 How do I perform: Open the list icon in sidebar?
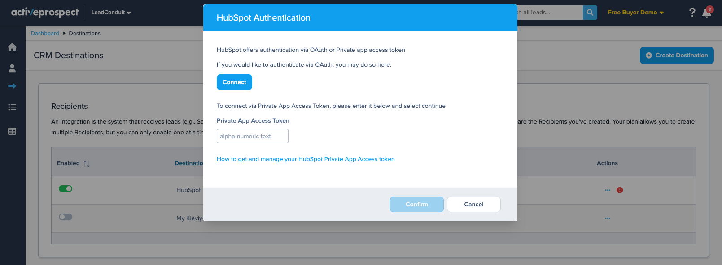(12, 107)
